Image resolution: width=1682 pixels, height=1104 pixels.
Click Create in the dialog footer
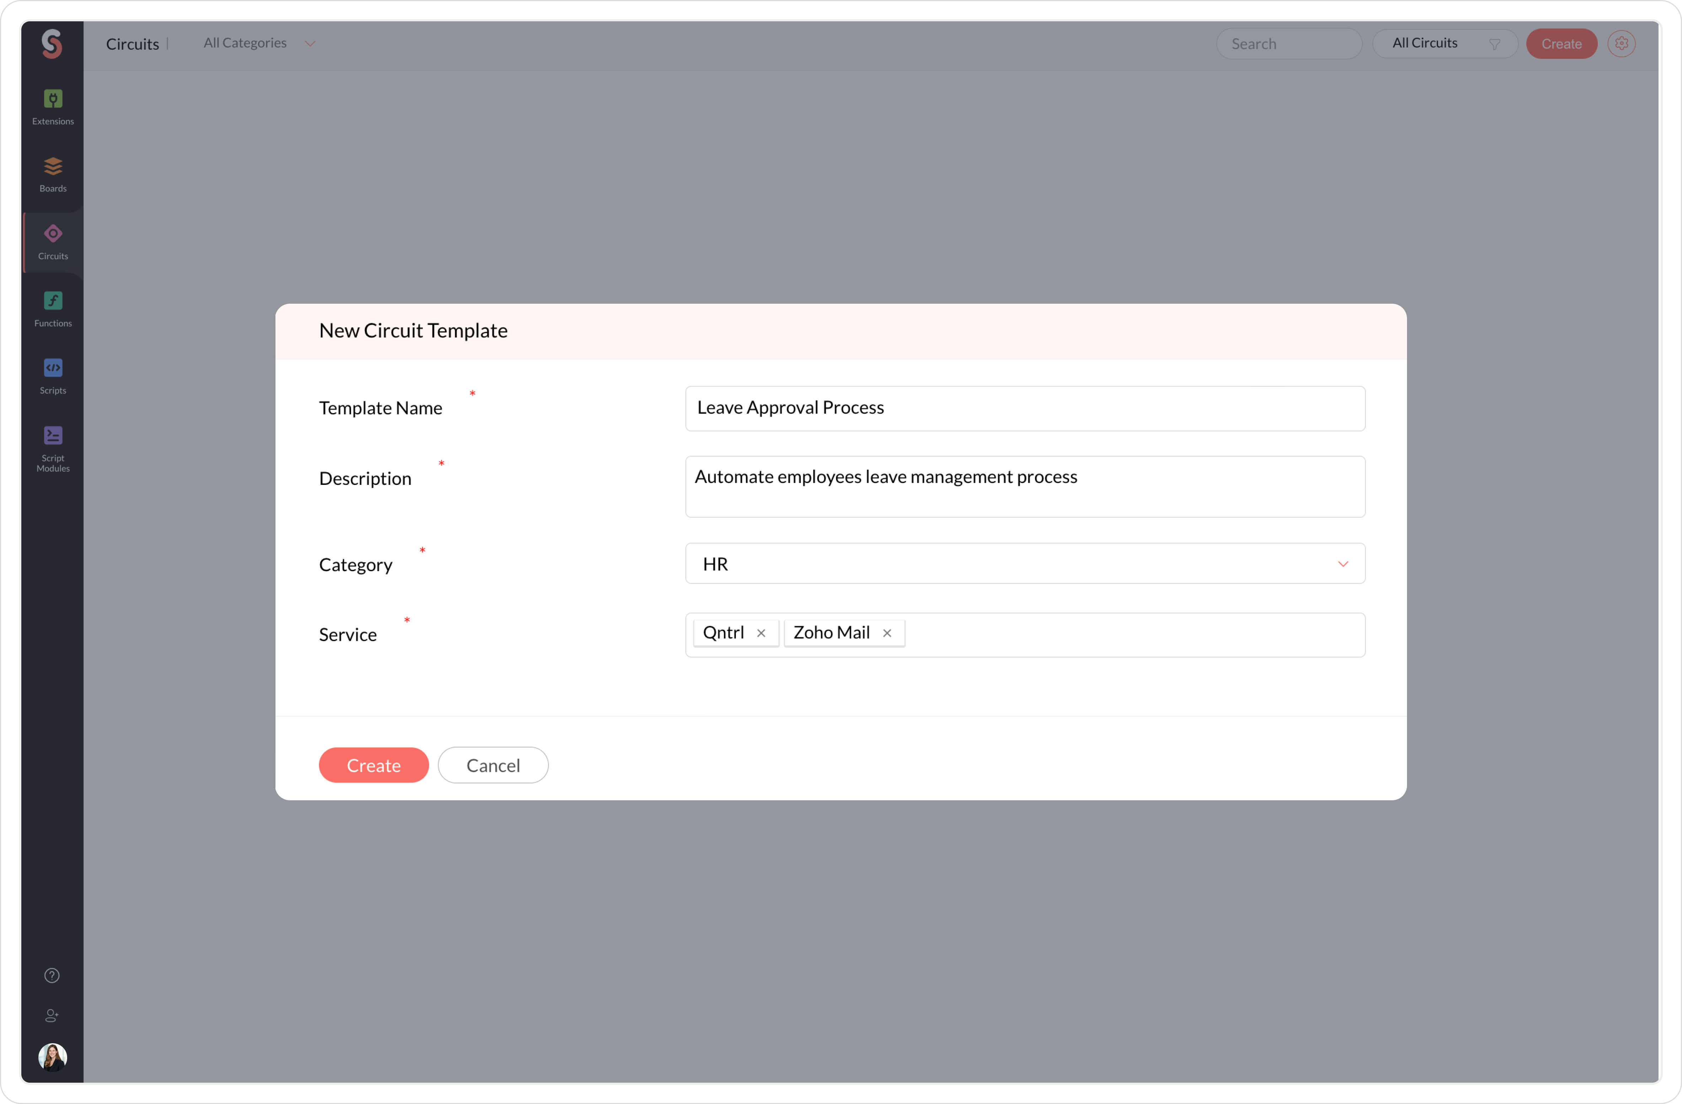(374, 765)
